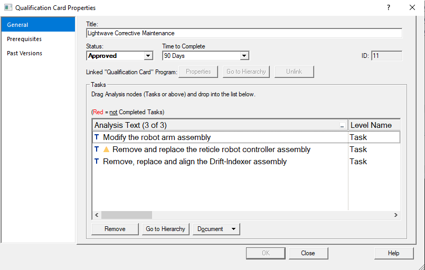Open the Document button dropdown arrow
This screenshot has height=270, width=425.
point(233,229)
